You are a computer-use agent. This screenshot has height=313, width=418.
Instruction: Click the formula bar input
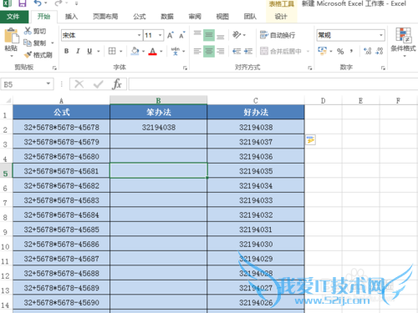[273, 84]
